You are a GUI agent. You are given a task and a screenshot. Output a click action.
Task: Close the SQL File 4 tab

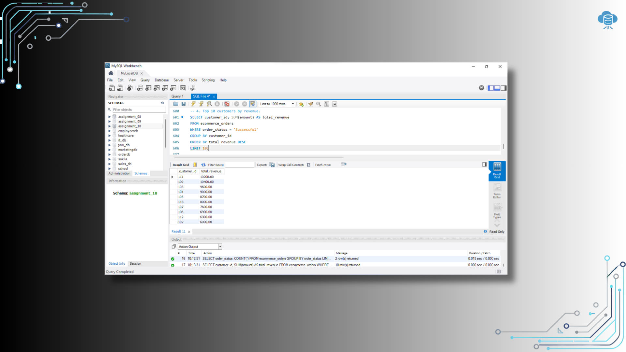point(214,97)
